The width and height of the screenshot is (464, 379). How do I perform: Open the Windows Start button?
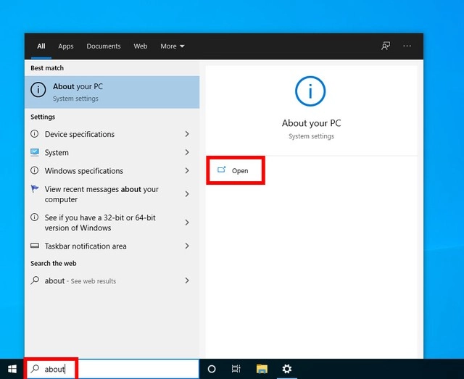(x=12, y=369)
